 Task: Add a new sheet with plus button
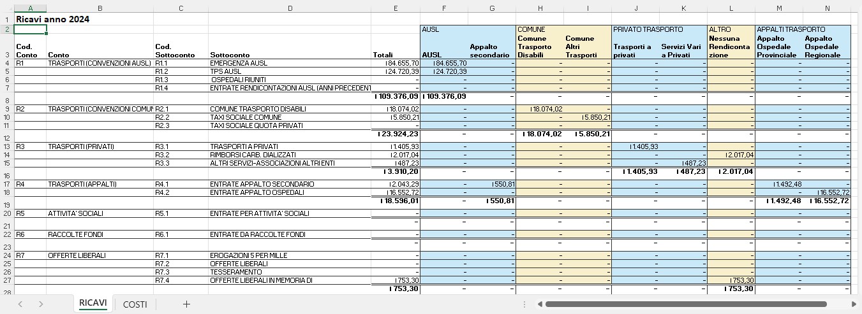point(186,304)
